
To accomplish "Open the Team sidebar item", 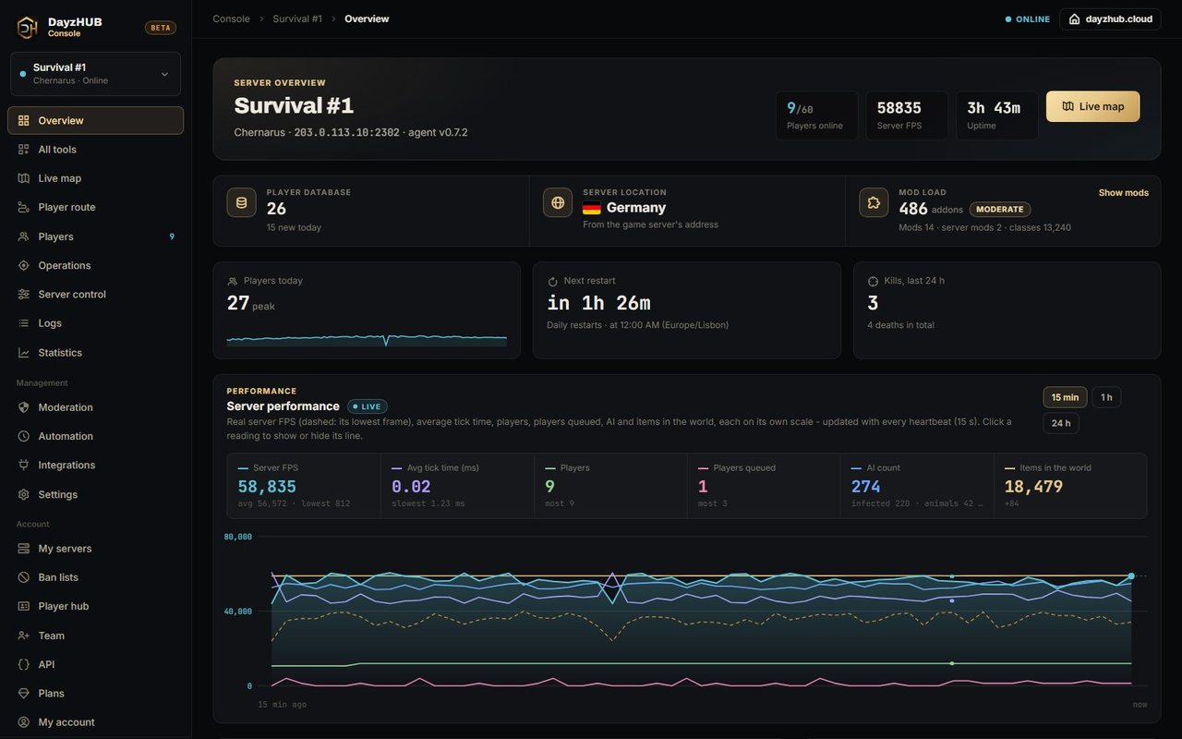I will 96,636.
